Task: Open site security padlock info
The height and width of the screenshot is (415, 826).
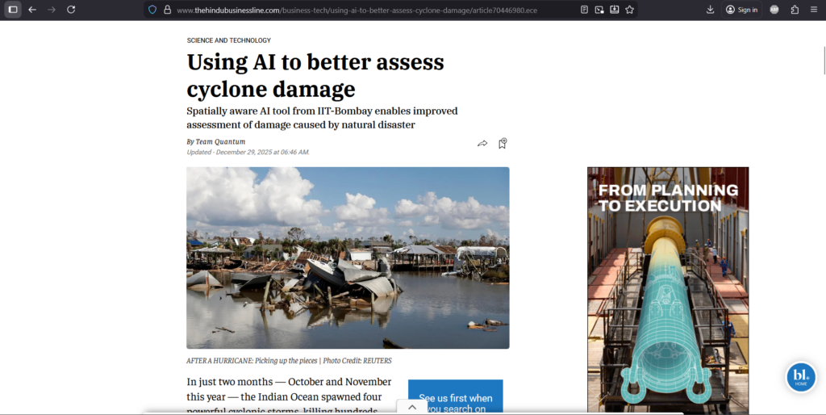Action: (167, 10)
